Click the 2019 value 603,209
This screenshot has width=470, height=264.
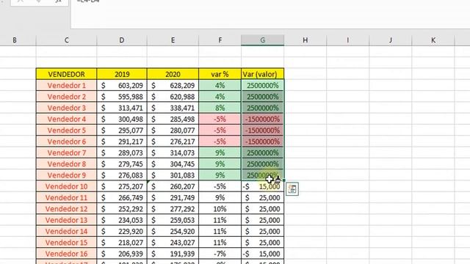point(122,85)
